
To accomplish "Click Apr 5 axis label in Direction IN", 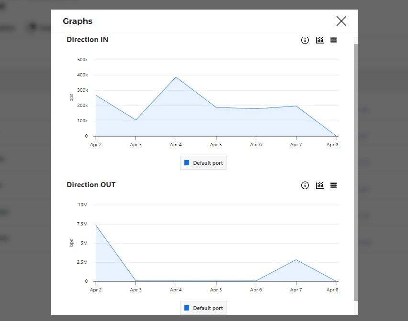I will pos(216,145).
